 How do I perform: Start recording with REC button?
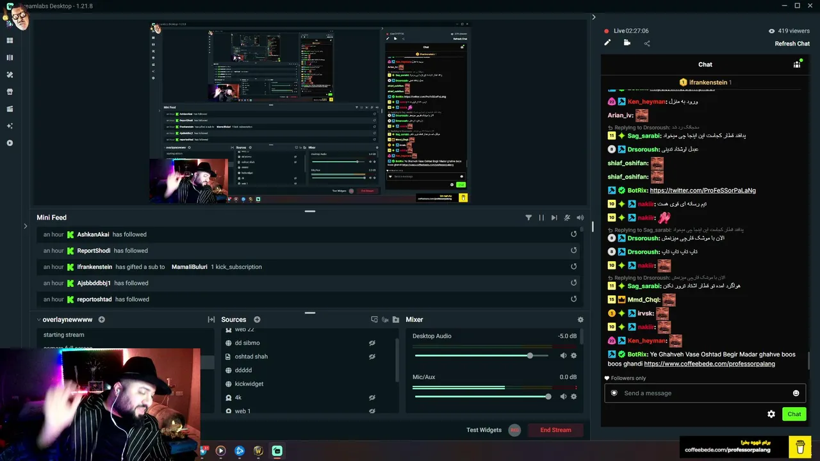(514, 430)
